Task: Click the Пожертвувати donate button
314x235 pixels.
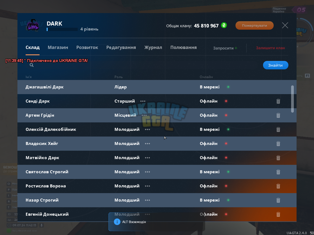Action: [255, 25]
